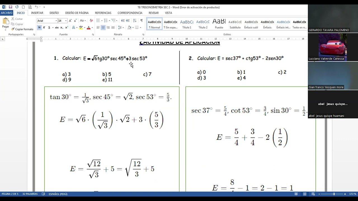
Task: Open the font size 14 dropdown
Action: click(x=66, y=21)
